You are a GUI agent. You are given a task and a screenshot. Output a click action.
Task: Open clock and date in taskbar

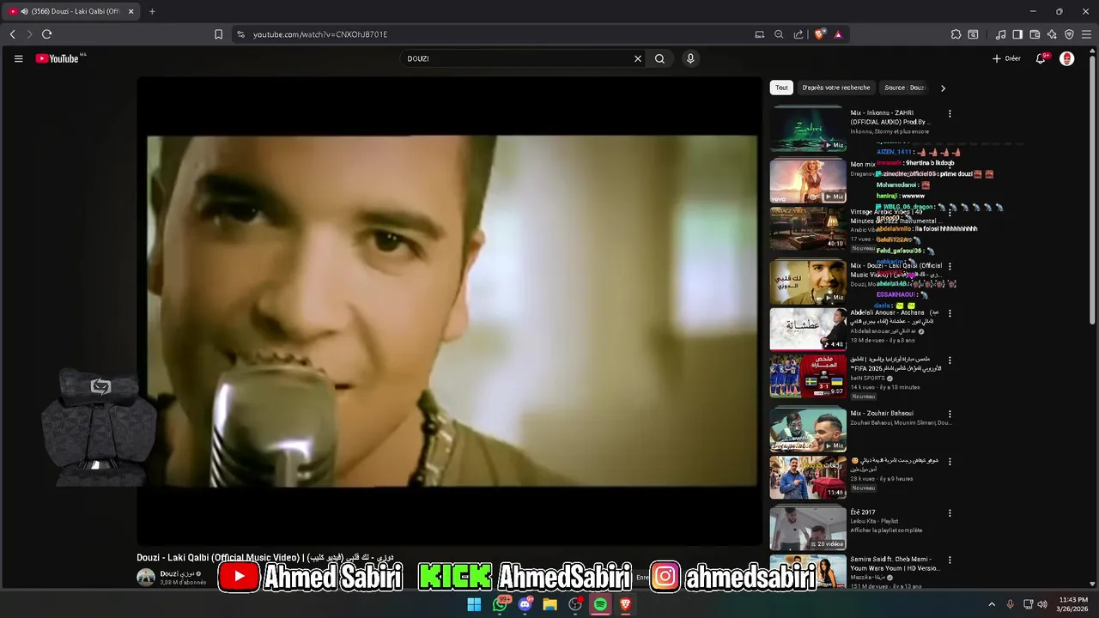tap(1073, 604)
